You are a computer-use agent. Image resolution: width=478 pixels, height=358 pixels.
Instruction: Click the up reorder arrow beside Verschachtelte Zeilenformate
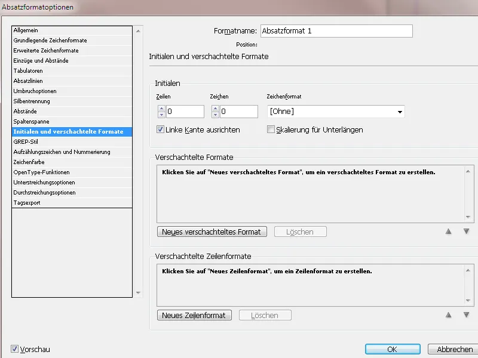pyautogui.click(x=449, y=315)
